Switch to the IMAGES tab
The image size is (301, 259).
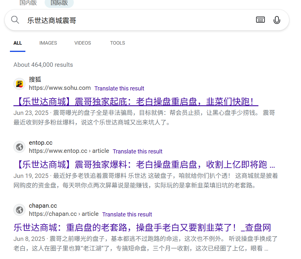[48, 43]
